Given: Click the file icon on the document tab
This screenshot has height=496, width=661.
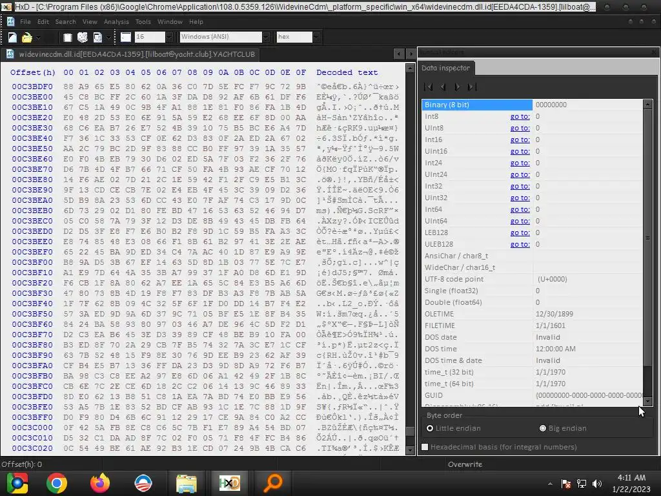Looking at the screenshot, I should pyautogui.click(x=10, y=54).
